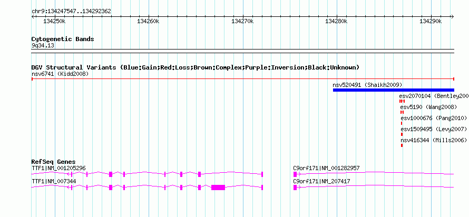Click the right arrowhead of the coordinate ruler

pos(453,17)
